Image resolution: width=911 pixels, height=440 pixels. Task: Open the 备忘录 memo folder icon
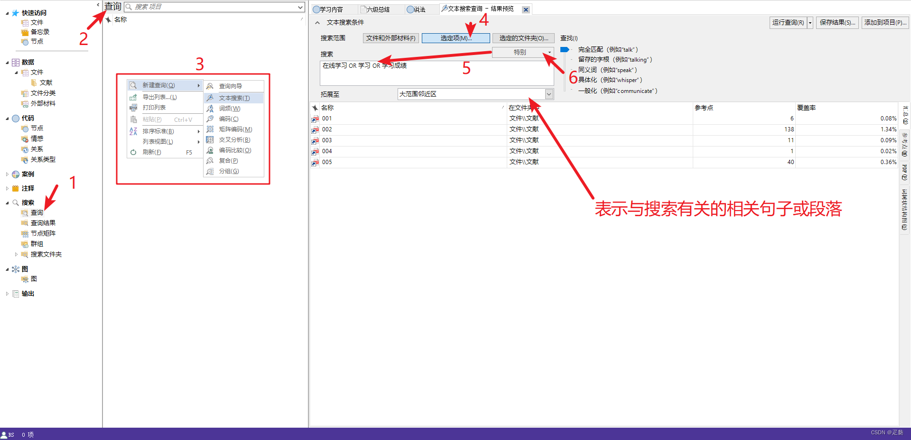[25, 32]
